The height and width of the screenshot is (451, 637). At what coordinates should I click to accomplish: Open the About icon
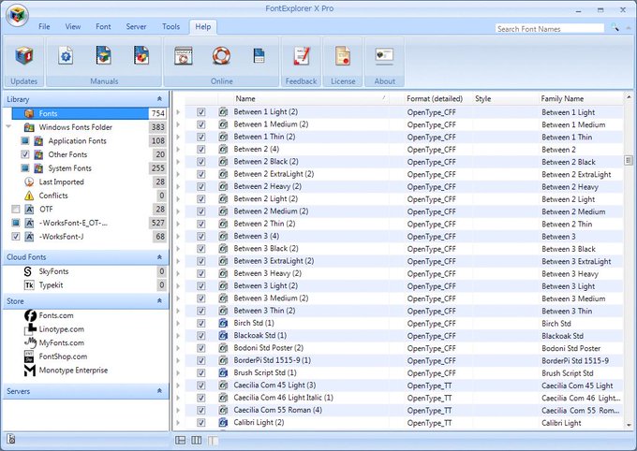pyautogui.click(x=384, y=55)
